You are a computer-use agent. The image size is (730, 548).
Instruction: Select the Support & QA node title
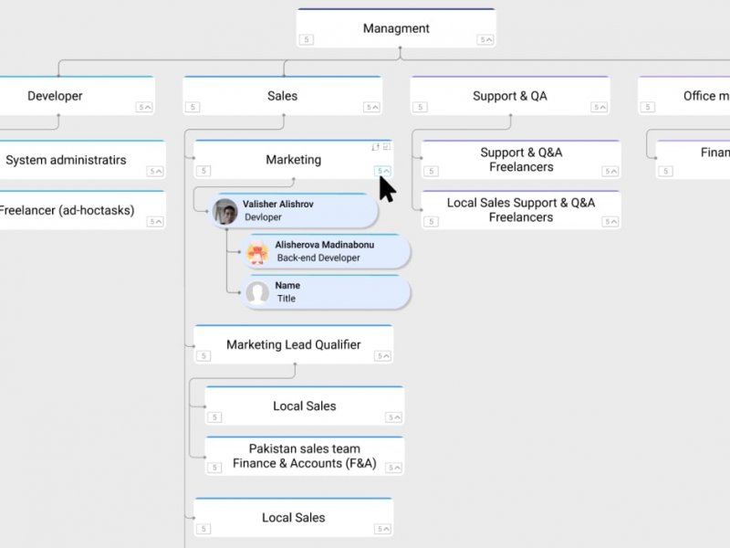pos(510,96)
